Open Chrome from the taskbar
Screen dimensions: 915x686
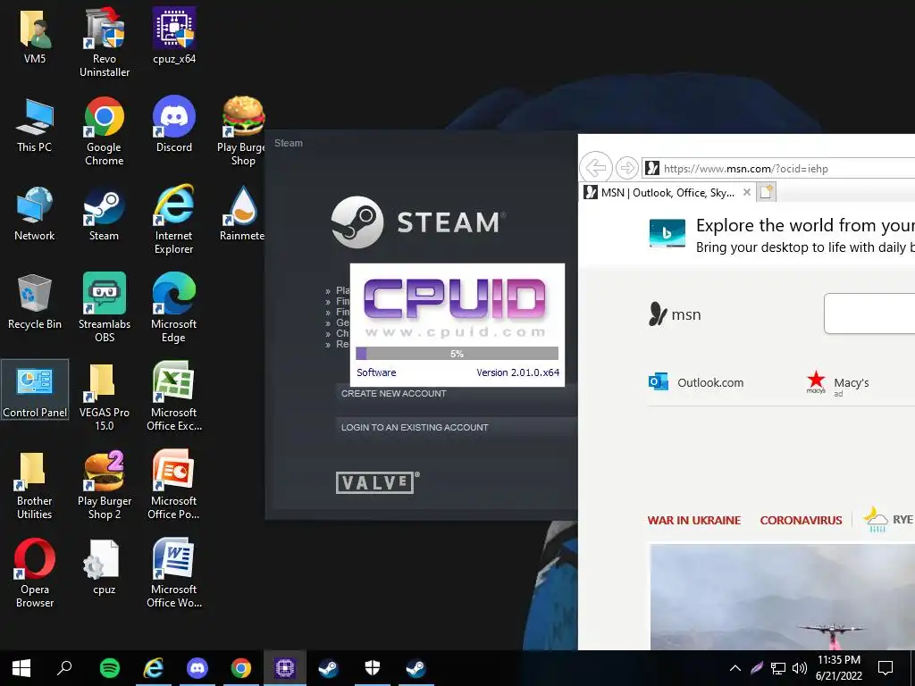241,668
